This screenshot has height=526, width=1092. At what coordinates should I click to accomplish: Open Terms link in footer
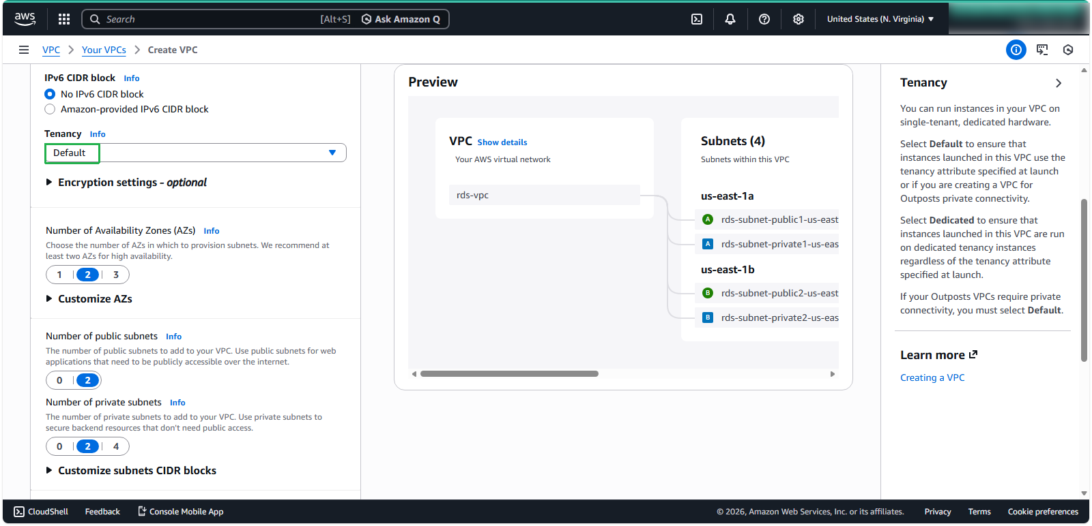coord(979,512)
